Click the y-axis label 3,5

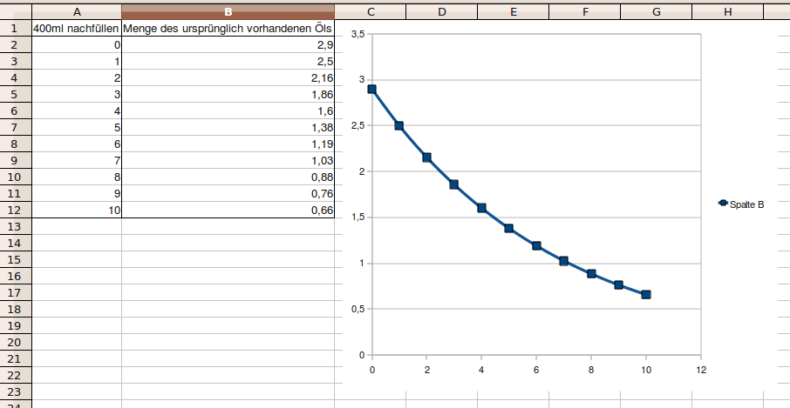pyautogui.click(x=357, y=34)
